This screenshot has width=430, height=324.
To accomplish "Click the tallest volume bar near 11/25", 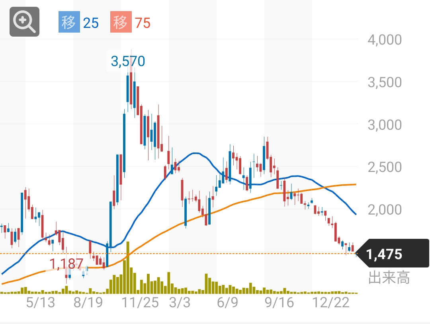I will [x=128, y=267].
